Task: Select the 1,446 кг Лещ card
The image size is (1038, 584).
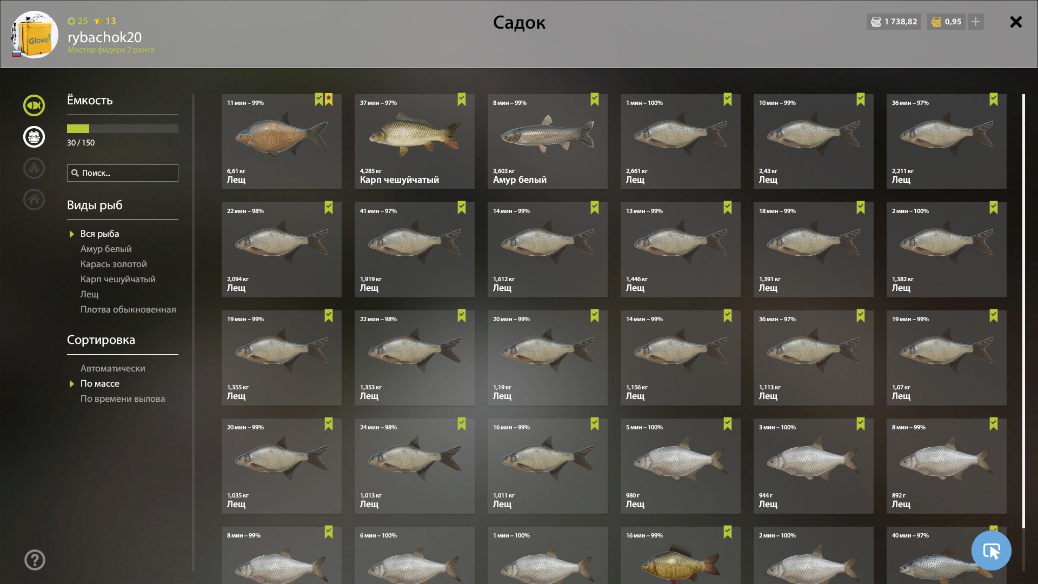Action: pos(681,250)
